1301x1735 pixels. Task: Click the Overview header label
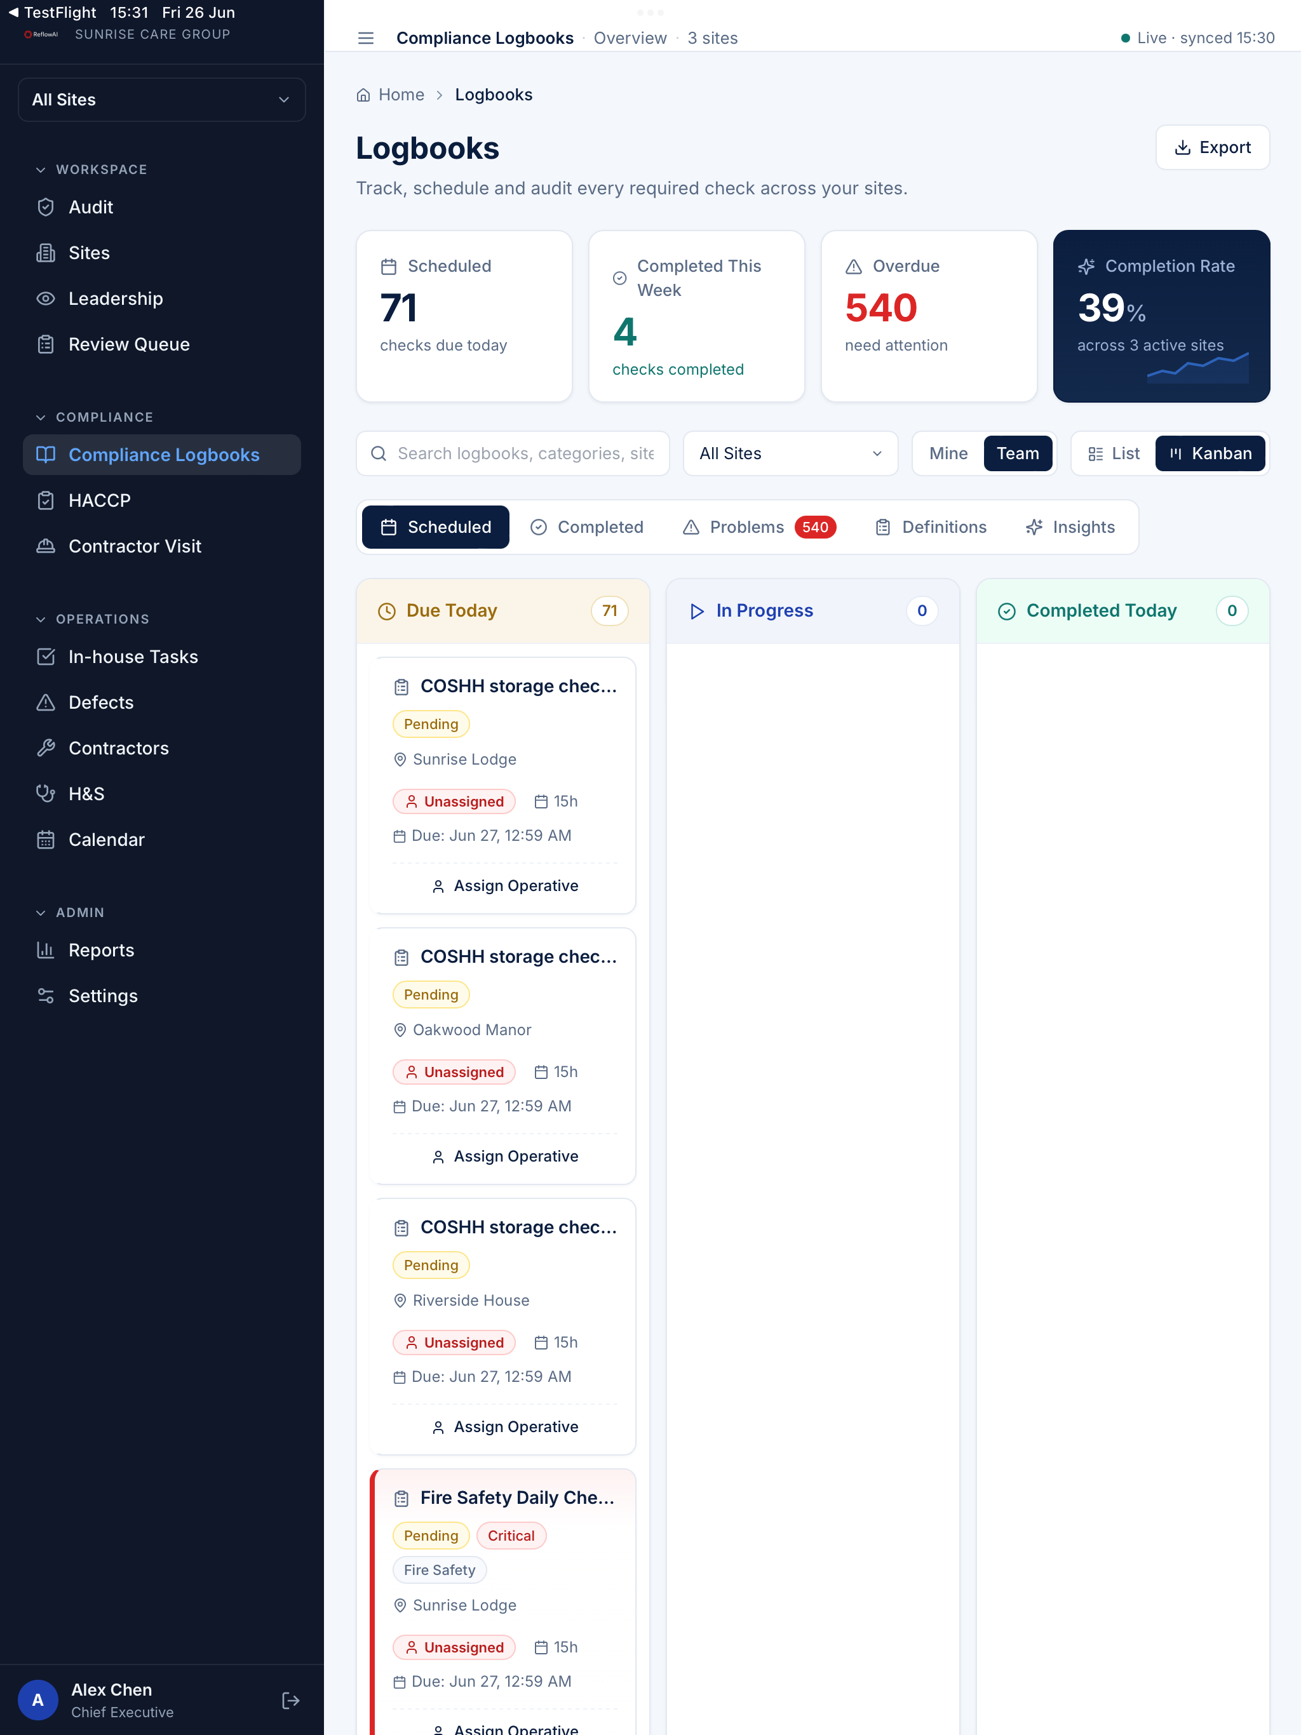(630, 39)
